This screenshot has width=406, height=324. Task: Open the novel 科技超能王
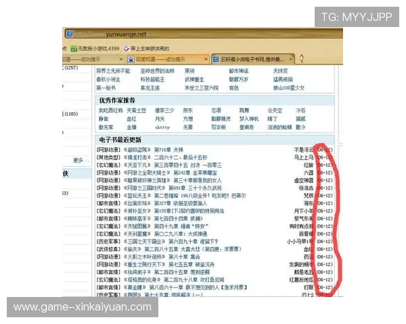coord(152,80)
